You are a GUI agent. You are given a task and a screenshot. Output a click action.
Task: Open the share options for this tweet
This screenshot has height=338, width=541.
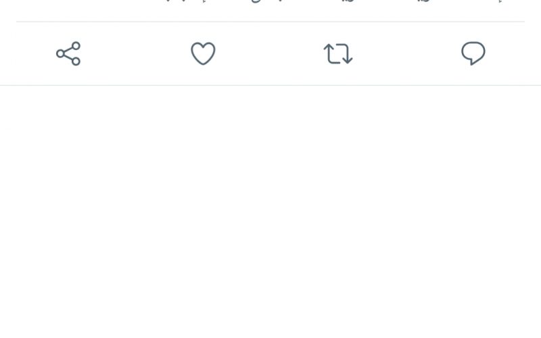[x=68, y=53]
